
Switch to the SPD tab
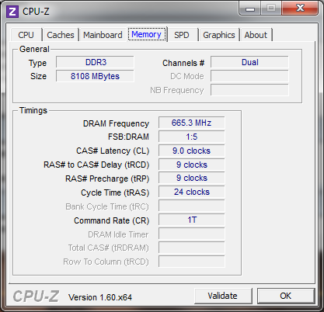pos(182,35)
